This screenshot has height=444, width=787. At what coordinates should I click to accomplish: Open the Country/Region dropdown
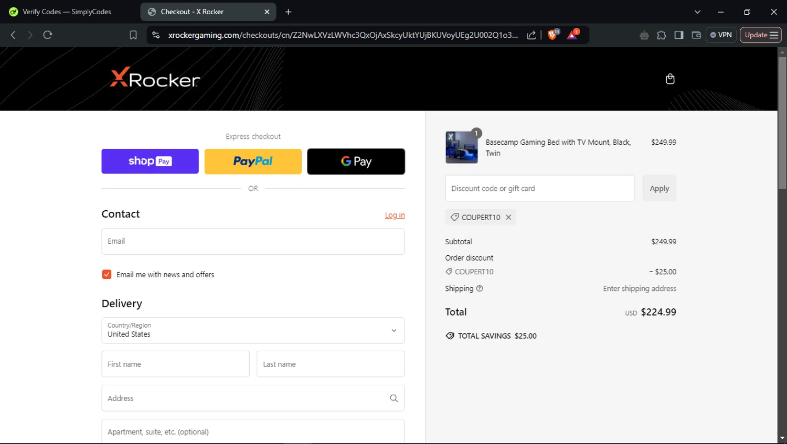pos(253,330)
